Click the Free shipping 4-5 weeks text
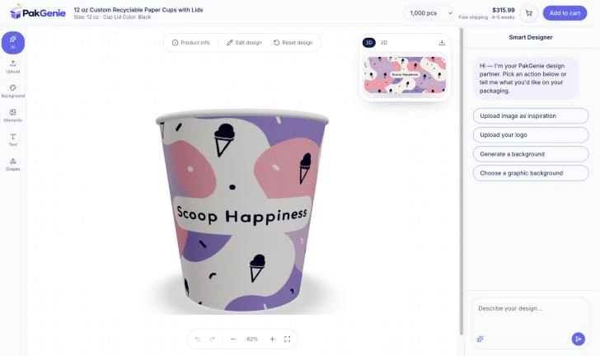 click(486, 17)
